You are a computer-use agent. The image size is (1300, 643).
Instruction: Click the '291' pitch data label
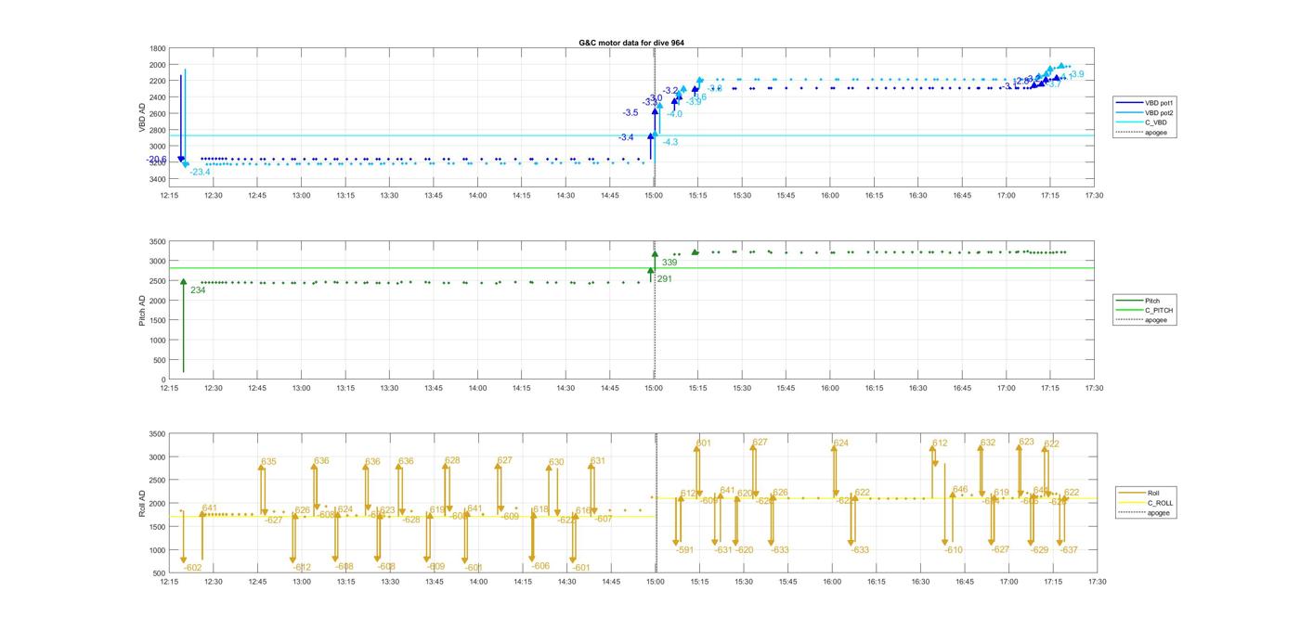[664, 278]
